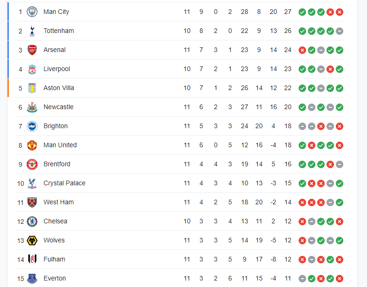Click the Everton club crest
367x287 pixels.
[32, 278]
